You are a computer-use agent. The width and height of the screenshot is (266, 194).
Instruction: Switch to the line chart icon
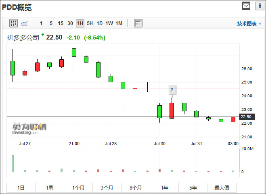(25, 23)
